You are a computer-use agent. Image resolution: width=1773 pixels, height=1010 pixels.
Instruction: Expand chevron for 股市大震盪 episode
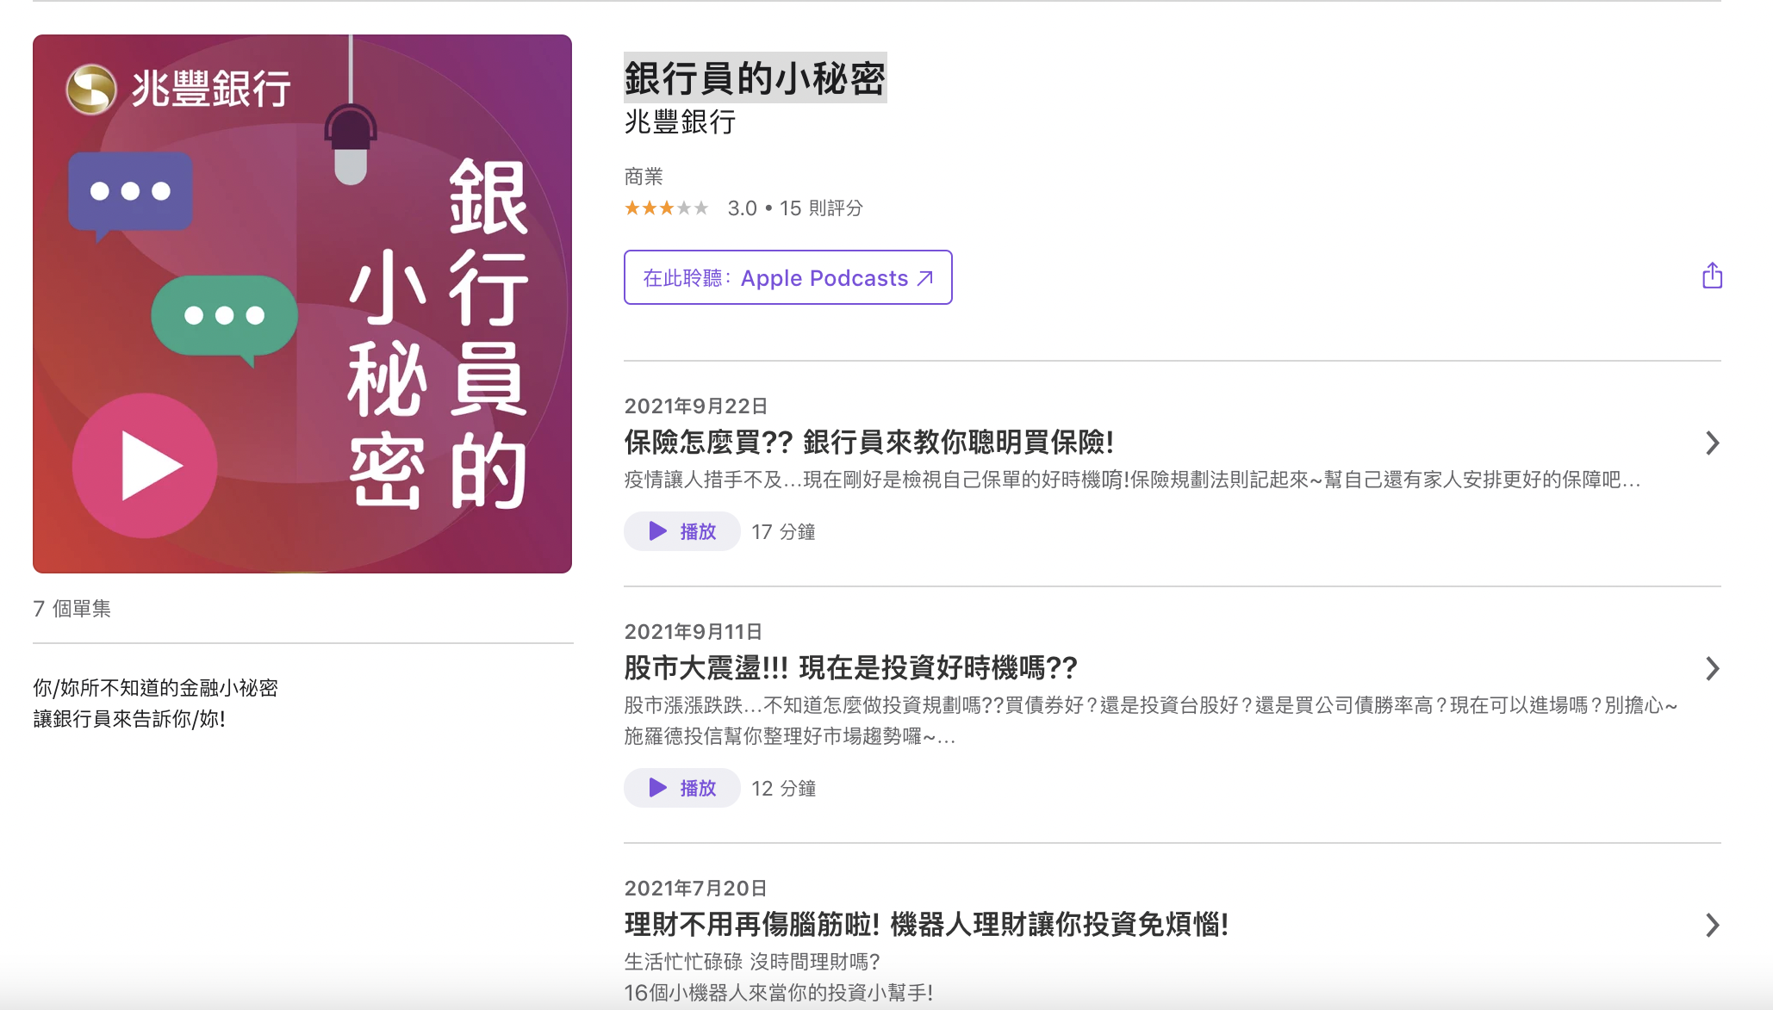[x=1712, y=669]
